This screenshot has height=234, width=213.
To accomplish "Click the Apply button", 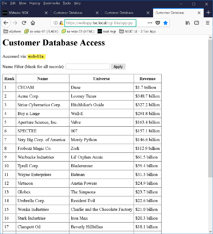I will pyautogui.click(x=118, y=67).
